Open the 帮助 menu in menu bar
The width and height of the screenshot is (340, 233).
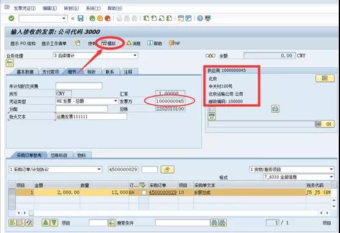115,8
